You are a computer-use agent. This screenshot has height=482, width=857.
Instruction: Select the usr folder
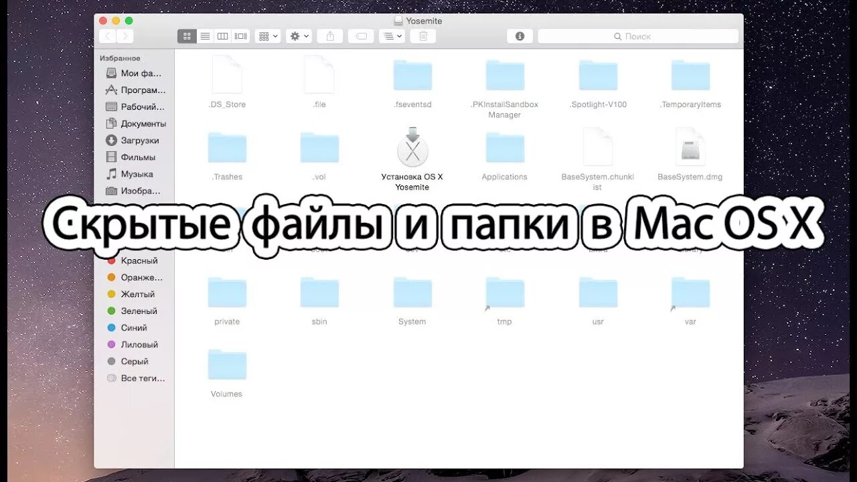coord(598,292)
